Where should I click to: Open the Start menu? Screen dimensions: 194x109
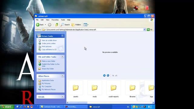[7, 107]
